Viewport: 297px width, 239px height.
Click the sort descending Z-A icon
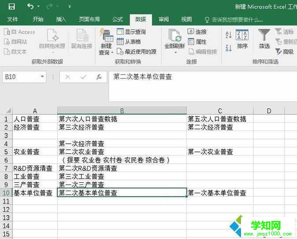click(229, 48)
